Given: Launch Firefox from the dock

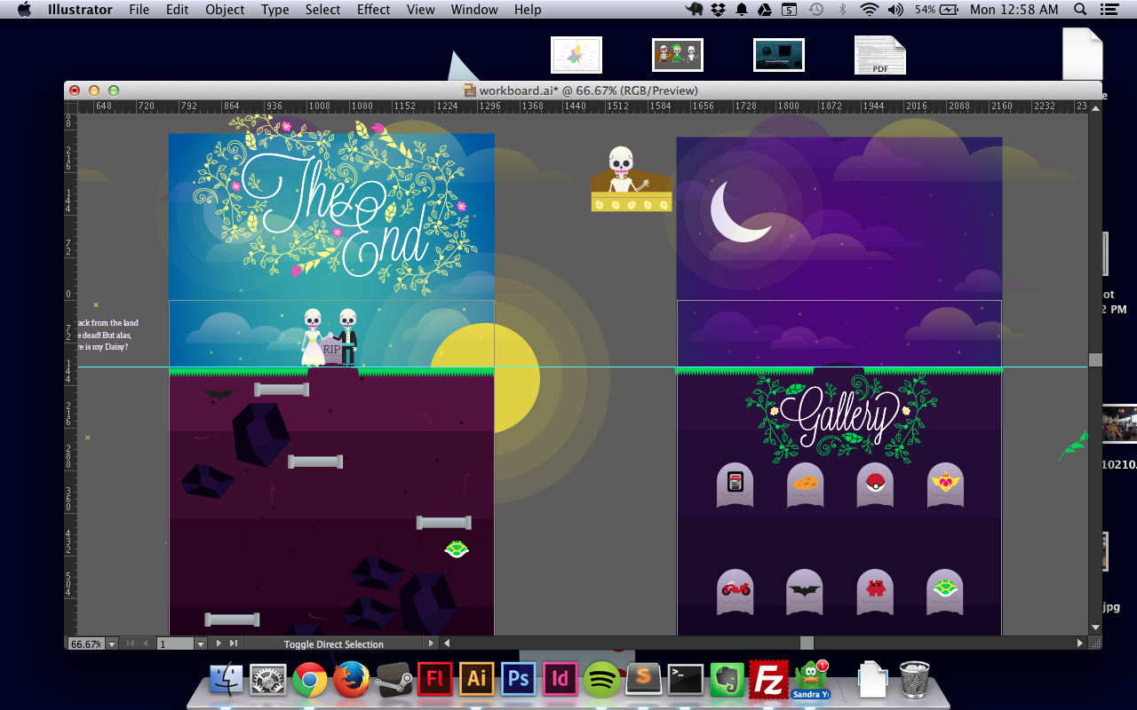Looking at the screenshot, I should coord(352,680).
